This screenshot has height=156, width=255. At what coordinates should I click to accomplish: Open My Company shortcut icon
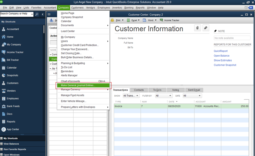(4, 44)
